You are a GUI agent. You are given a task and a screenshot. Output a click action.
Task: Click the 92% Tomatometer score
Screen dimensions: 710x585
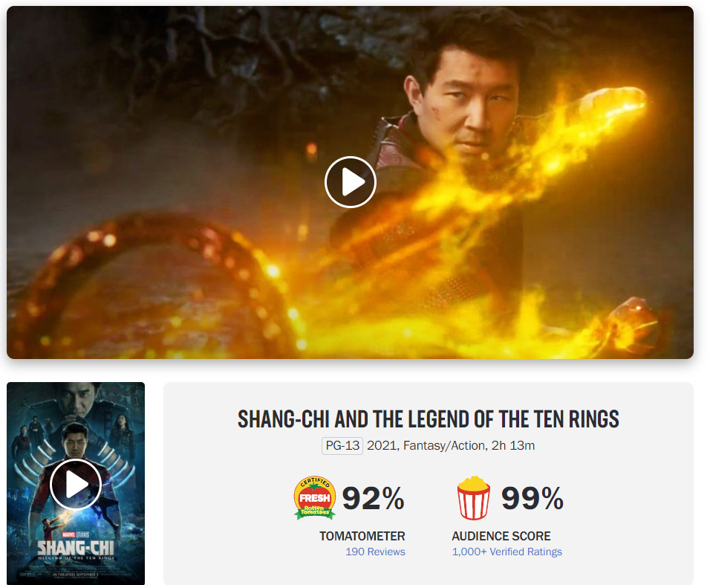(x=373, y=498)
